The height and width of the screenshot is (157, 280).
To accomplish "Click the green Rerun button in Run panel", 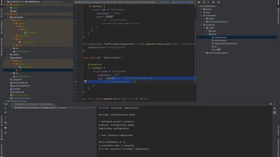I will coord(6,108).
